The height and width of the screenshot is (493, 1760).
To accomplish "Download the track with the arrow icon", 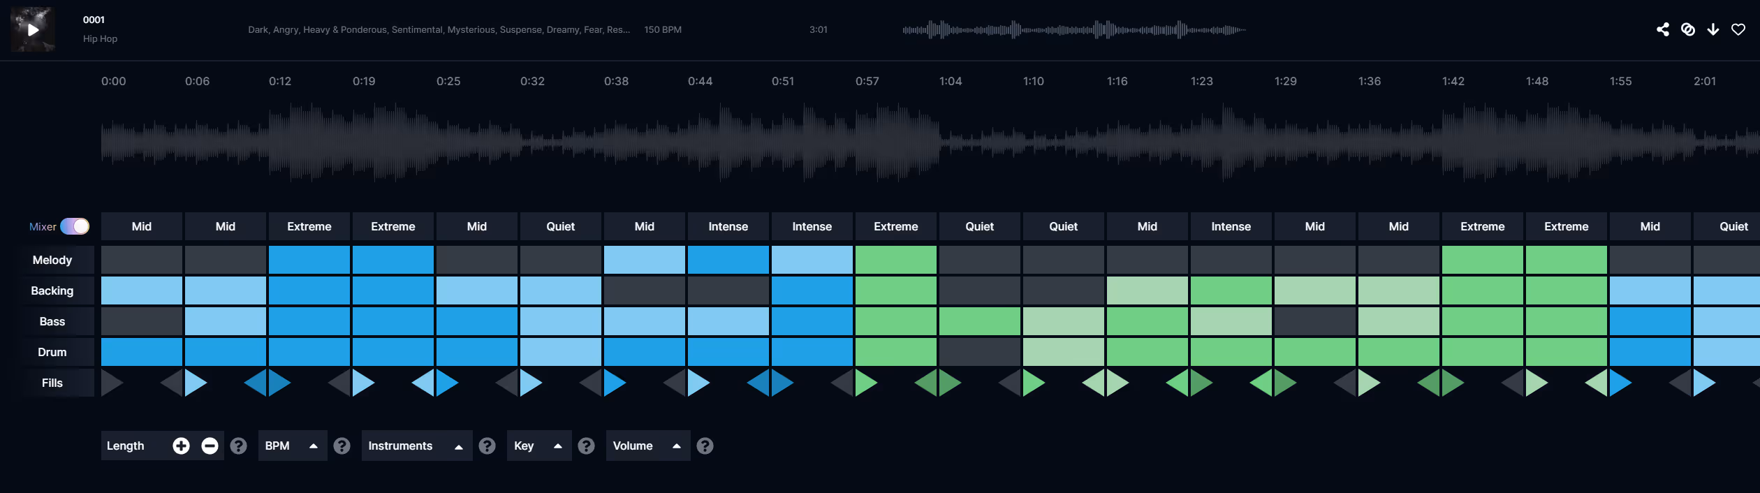I will [x=1713, y=29].
